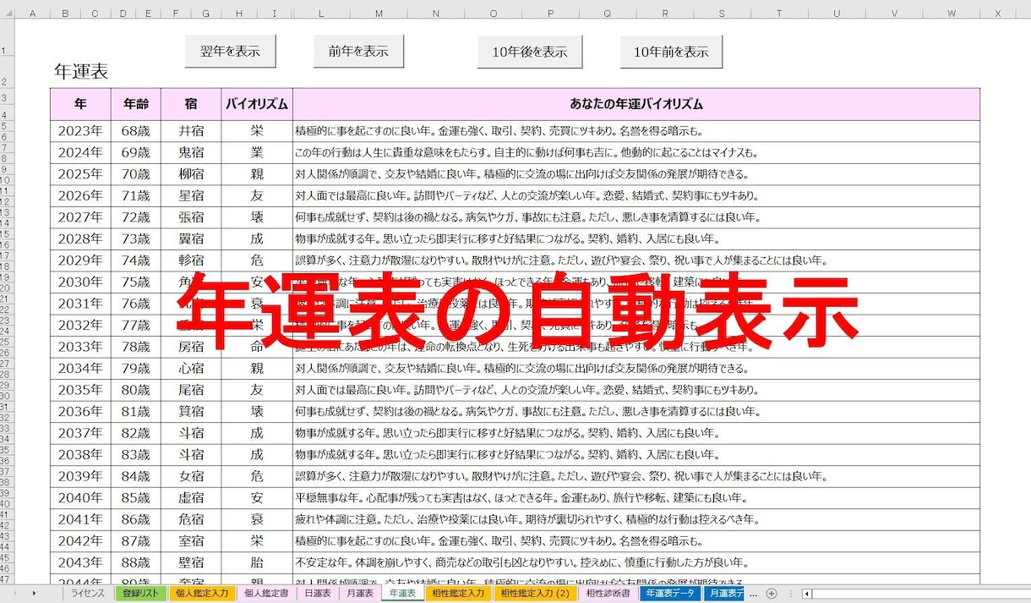Select the 70歳 age cell
Viewport: 1031px width, 603px height.
point(136,174)
